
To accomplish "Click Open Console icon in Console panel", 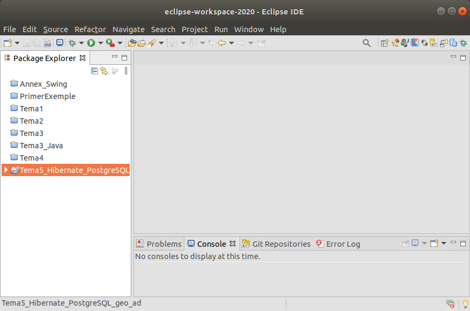I will [434, 243].
